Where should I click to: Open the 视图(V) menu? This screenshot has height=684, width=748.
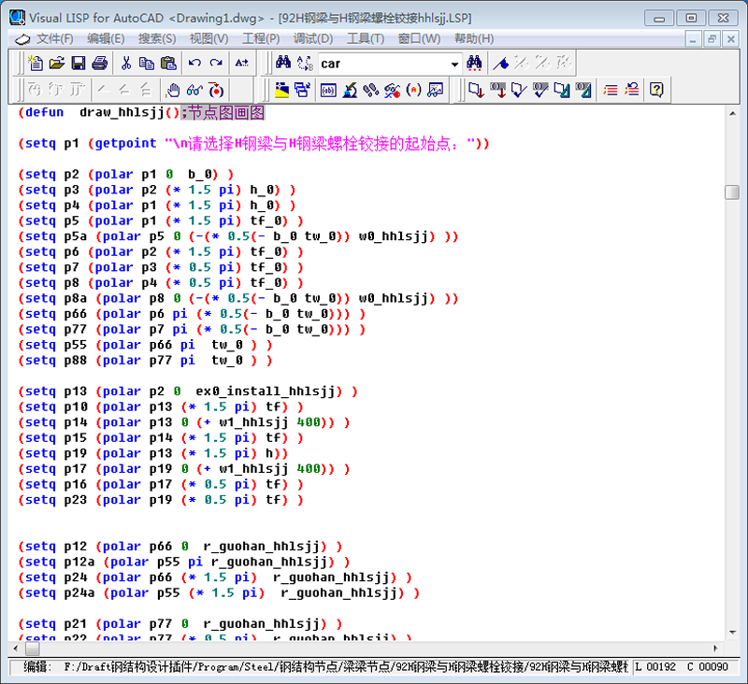tap(209, 38)
